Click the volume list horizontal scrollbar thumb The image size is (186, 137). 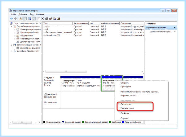tap(66, 71)
